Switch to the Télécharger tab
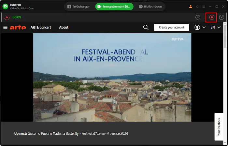This screenshot has width=228, height=146. 78,7
